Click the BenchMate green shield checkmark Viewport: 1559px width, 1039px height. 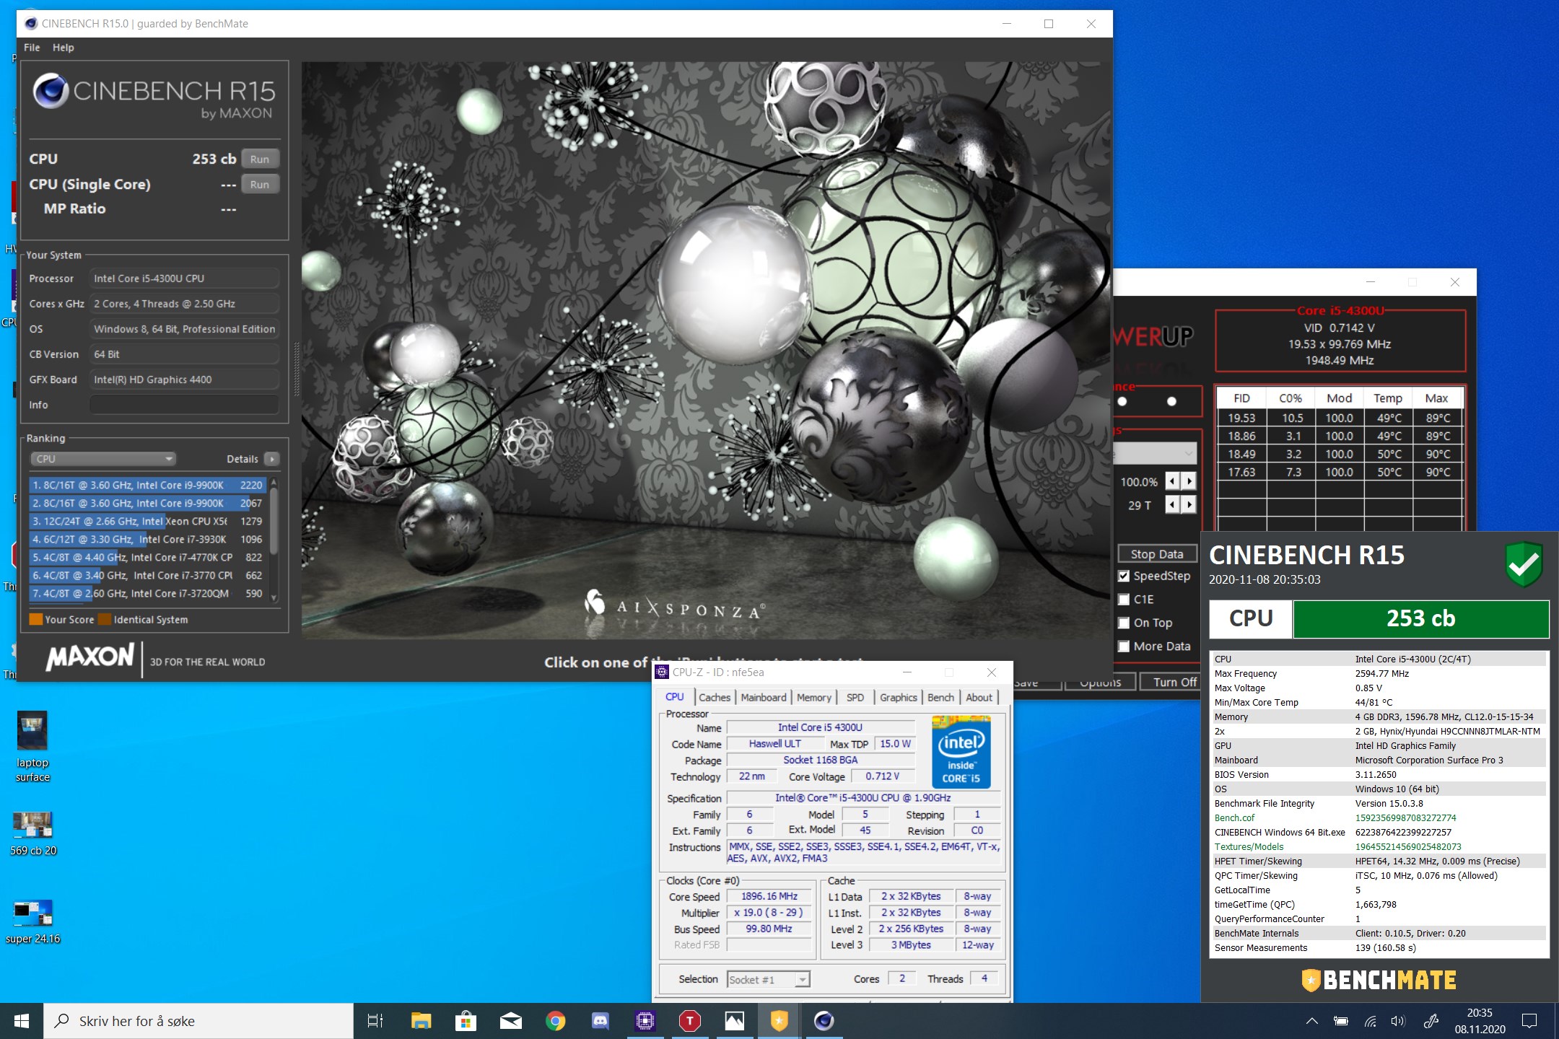1524,564
